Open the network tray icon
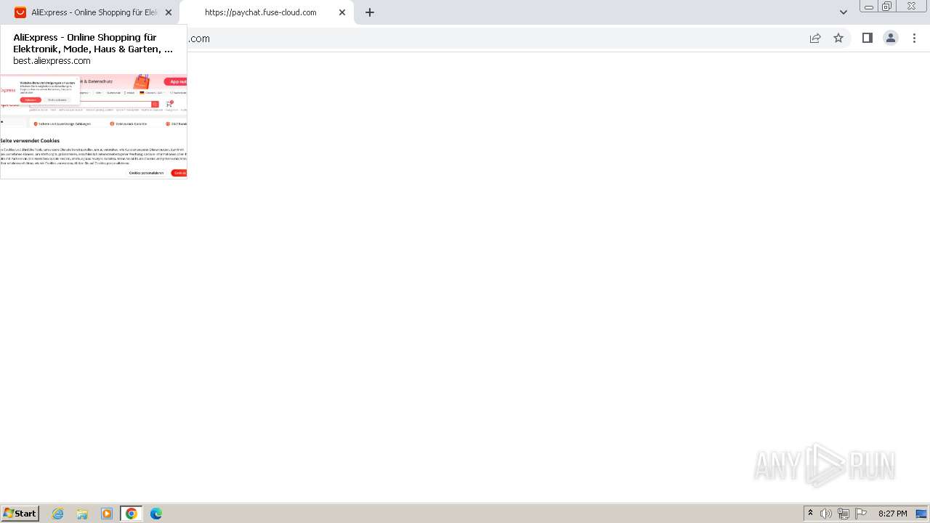 coord(844,514)
